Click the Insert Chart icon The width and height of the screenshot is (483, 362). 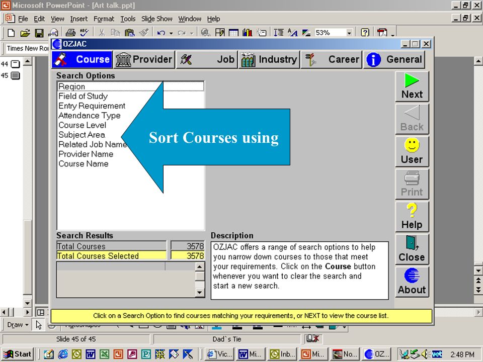[x=248, y=33]
